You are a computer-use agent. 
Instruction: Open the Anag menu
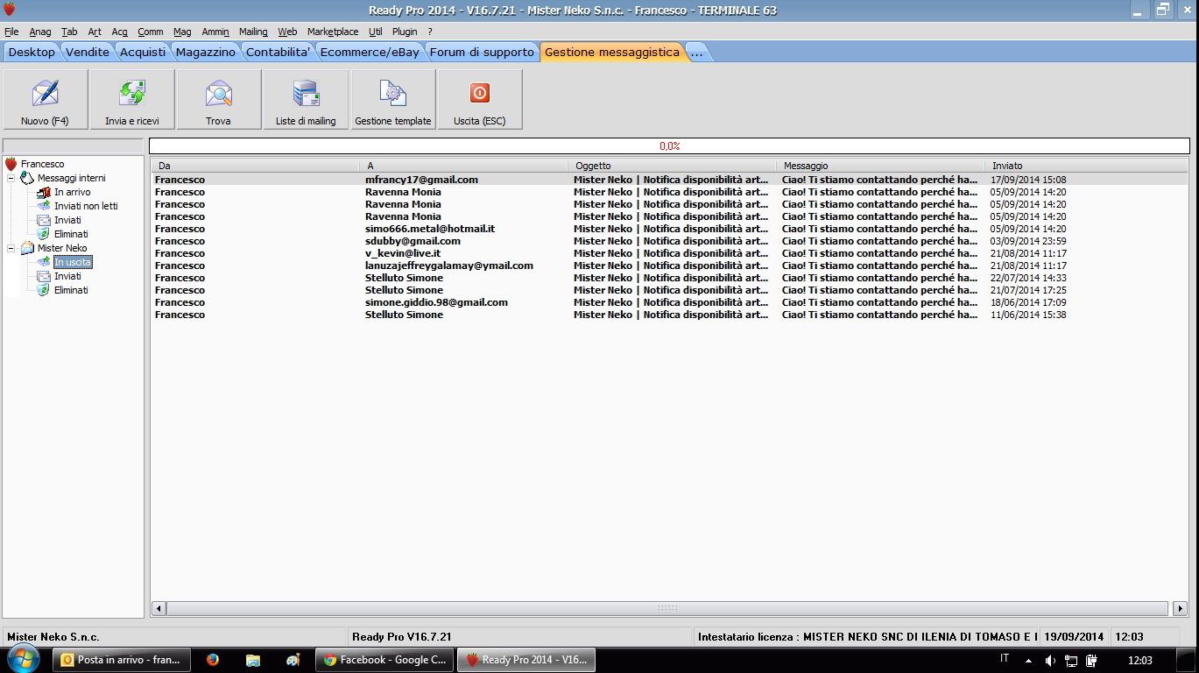click(40, 32)
